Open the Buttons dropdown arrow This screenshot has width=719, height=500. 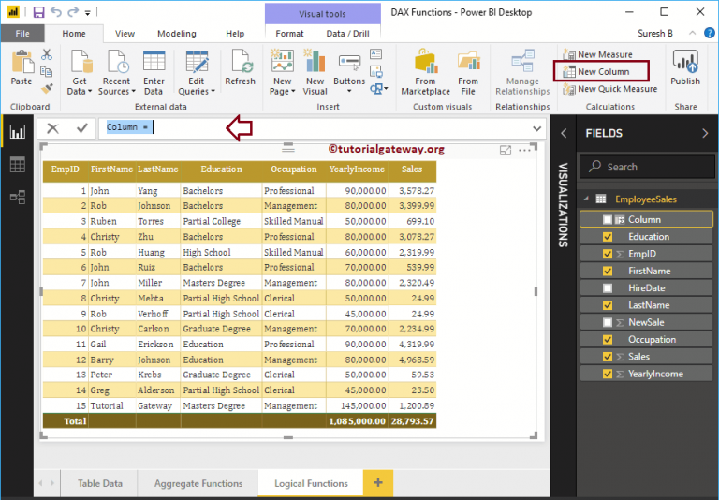349,92
